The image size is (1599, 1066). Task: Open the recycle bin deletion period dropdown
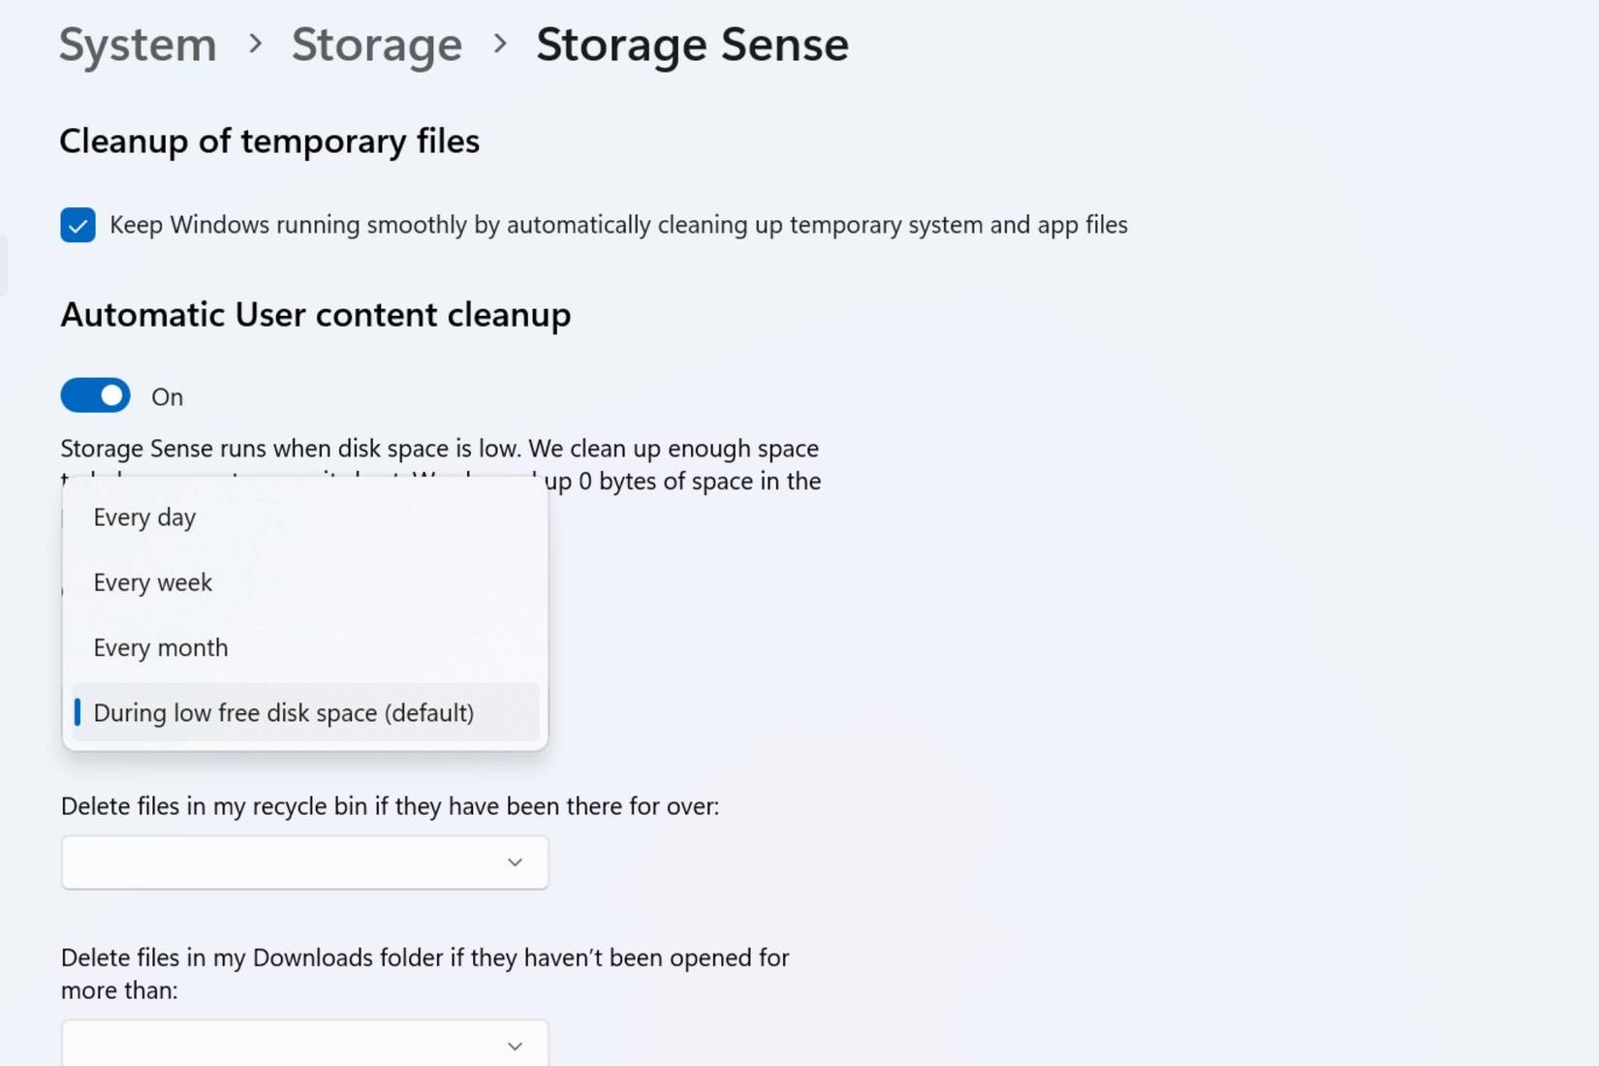(304, 862)
